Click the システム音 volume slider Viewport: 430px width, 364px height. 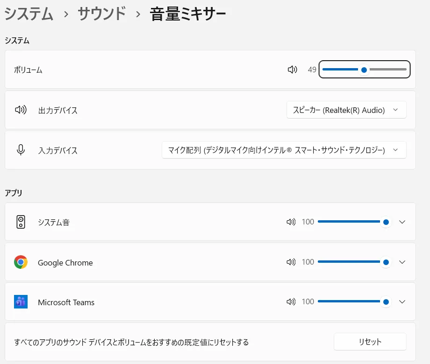[x=354, y=222]
